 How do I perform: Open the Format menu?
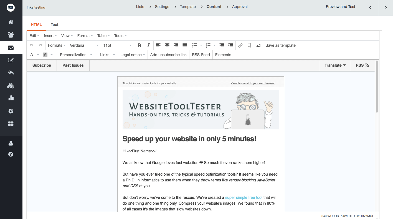(x=85, y=36)
